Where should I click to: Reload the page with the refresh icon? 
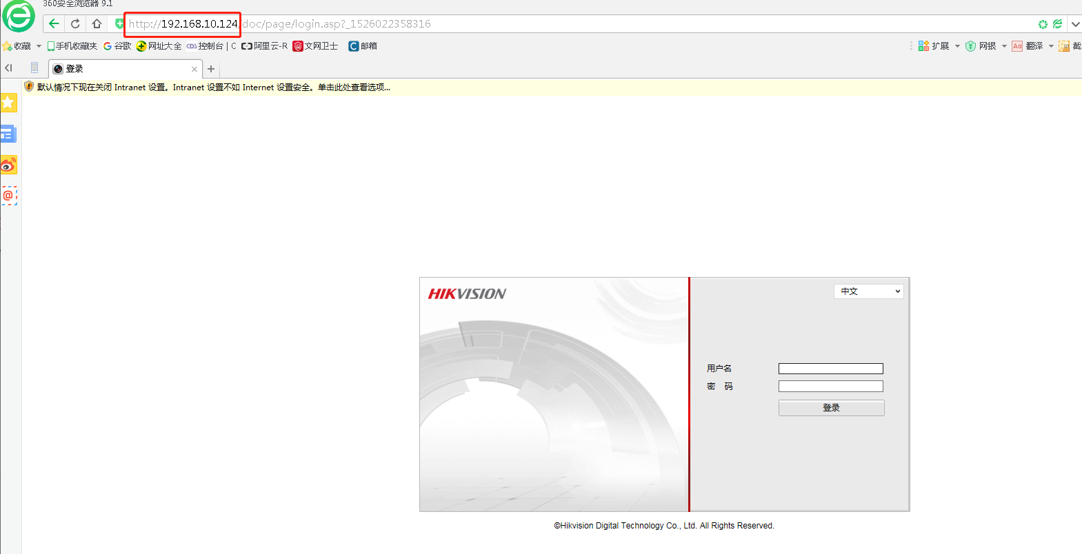[x=75, y=23]
